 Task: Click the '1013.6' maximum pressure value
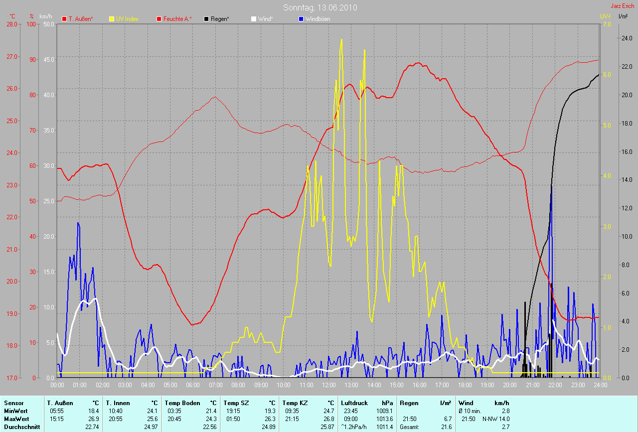pyautogui.click(x=384, y=419)
